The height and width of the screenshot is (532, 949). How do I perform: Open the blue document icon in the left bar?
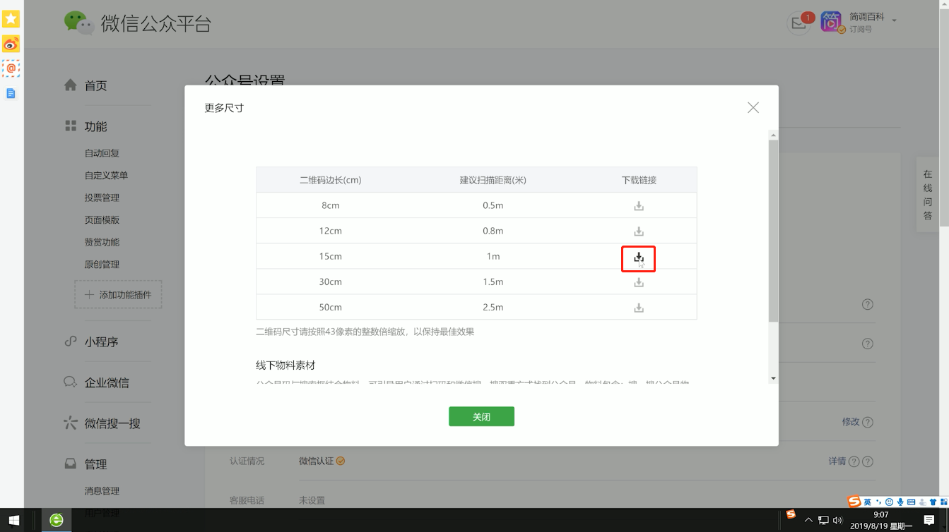[x=11, y=93]
